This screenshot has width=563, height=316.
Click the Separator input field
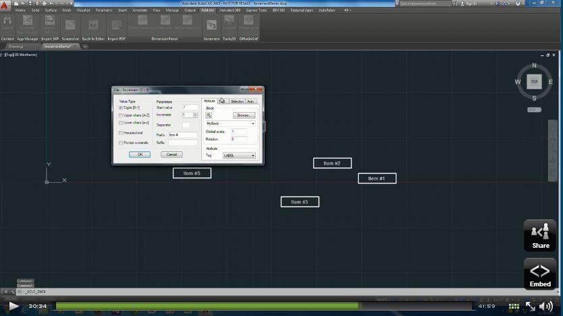coord(186,125)
